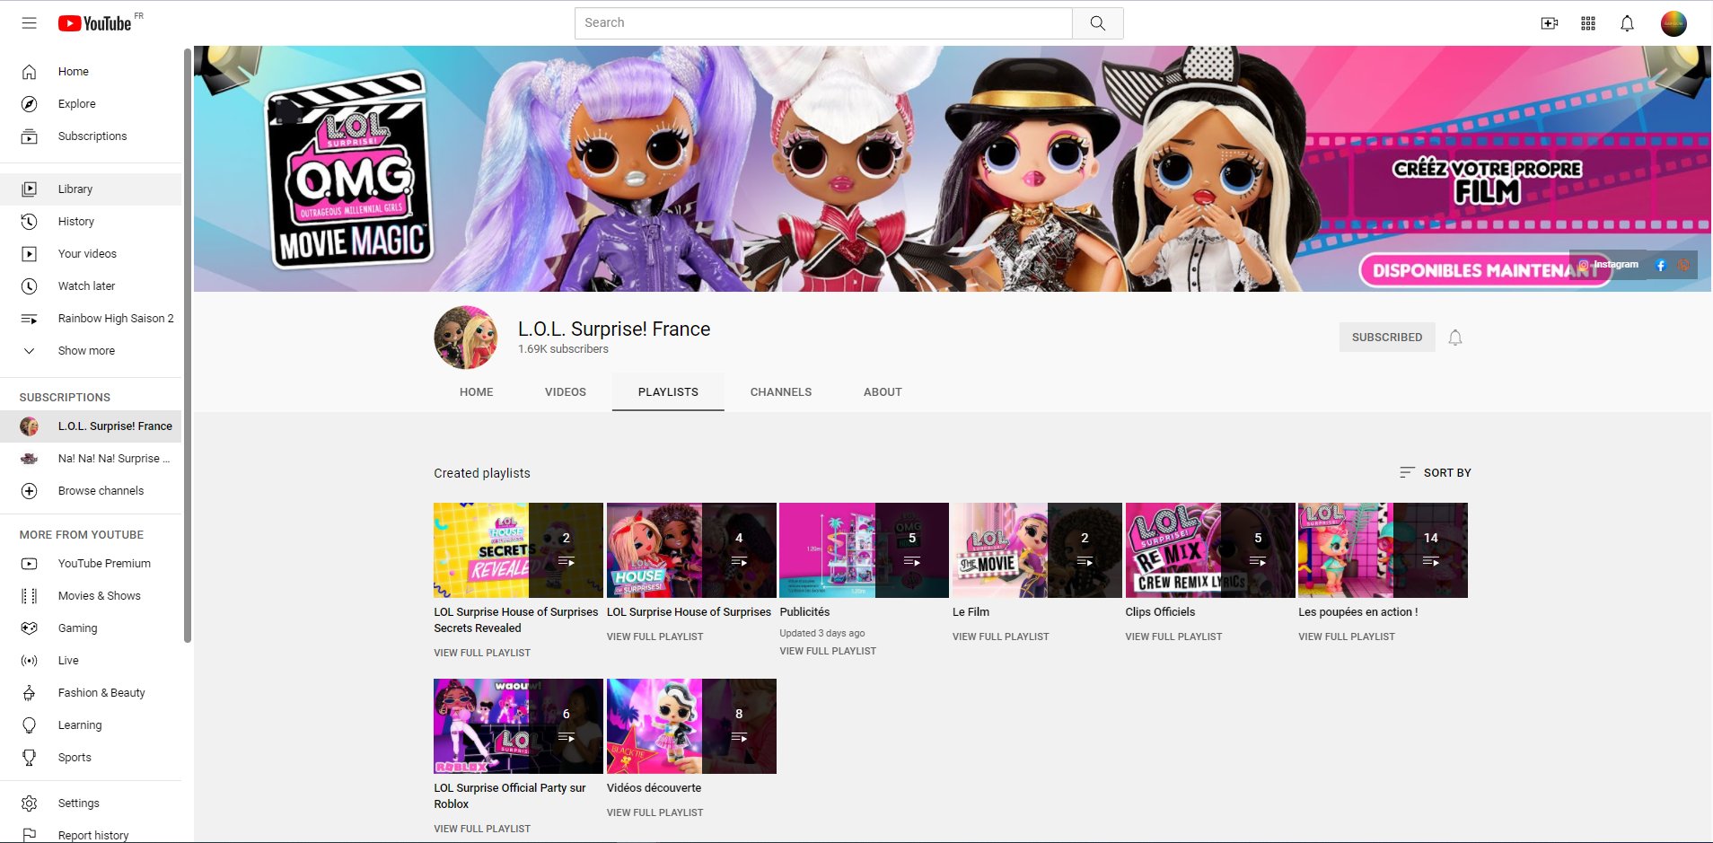Open notifications bell in top bar
This screenshot has width=1713, height=843.
point(1627,23)
